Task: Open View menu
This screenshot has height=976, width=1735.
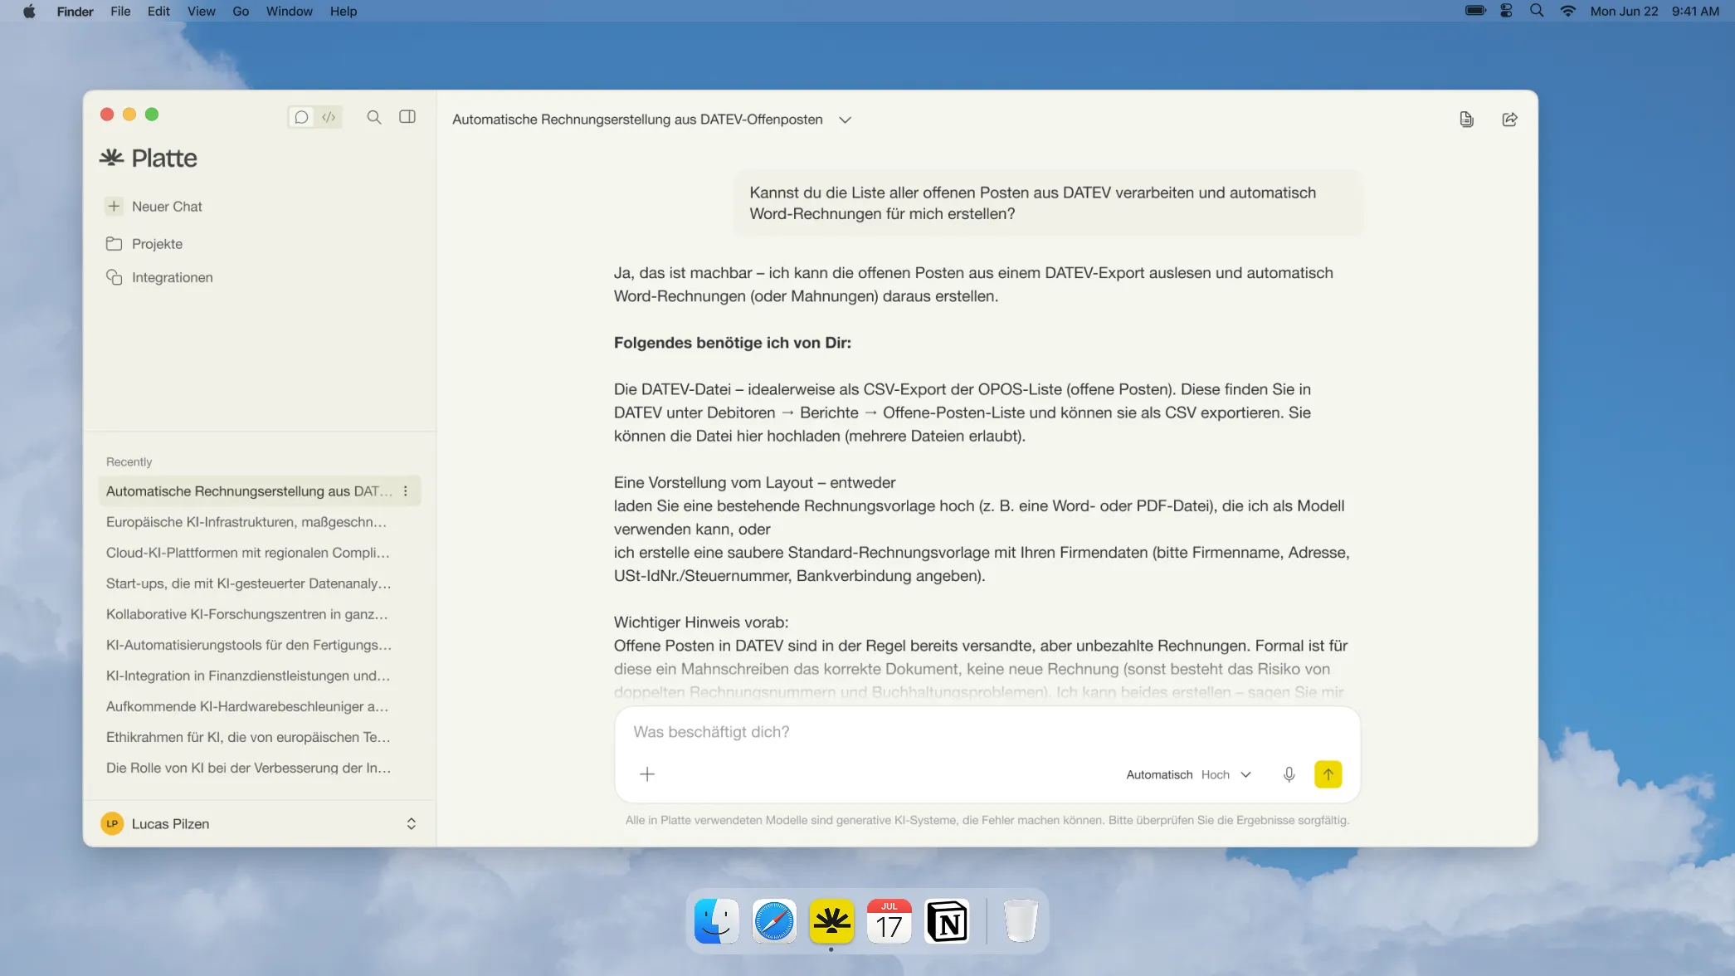Action: coord(201,11)
